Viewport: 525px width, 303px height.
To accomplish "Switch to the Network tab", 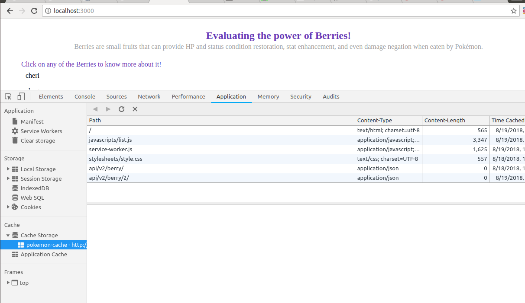I will click(149, 97).
